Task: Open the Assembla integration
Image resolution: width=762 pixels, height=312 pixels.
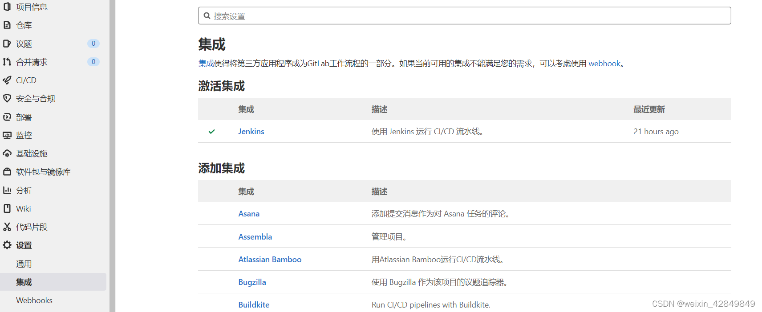Action: (255, 236)
